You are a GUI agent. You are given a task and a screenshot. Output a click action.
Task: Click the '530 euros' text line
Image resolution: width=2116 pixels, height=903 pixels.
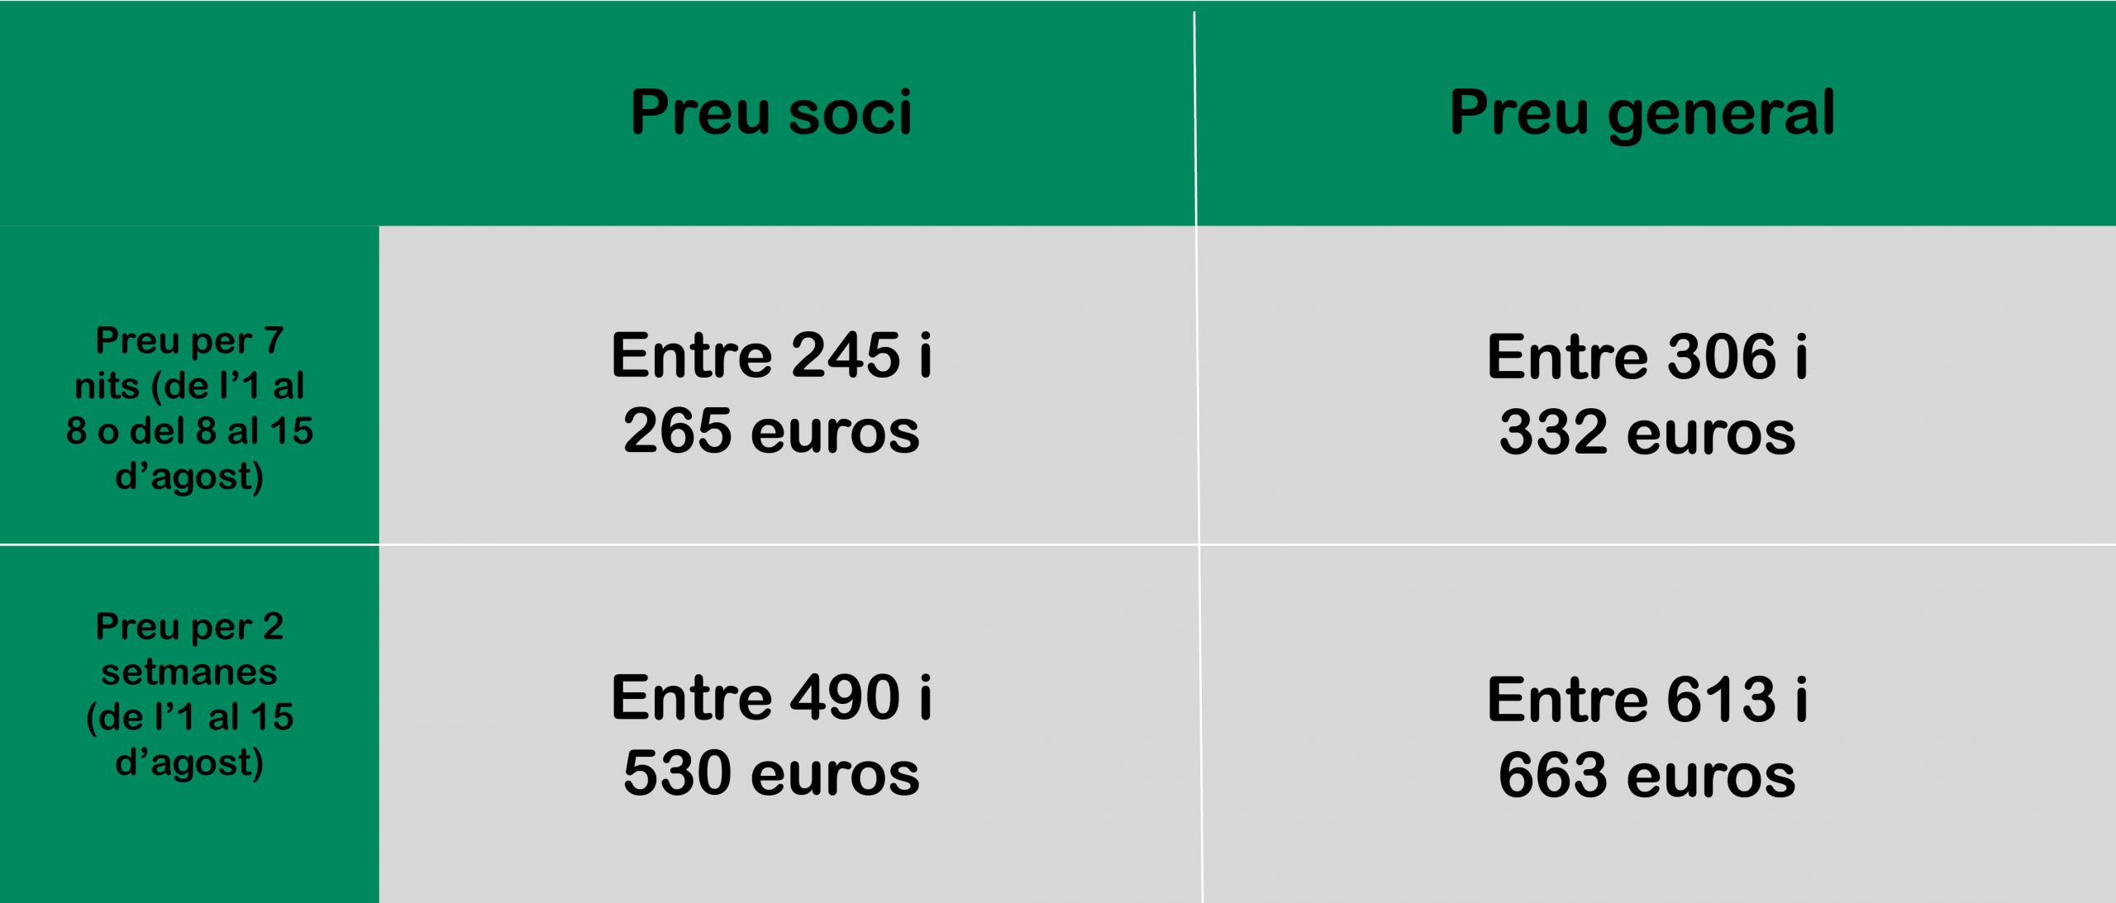click(771, 773)
